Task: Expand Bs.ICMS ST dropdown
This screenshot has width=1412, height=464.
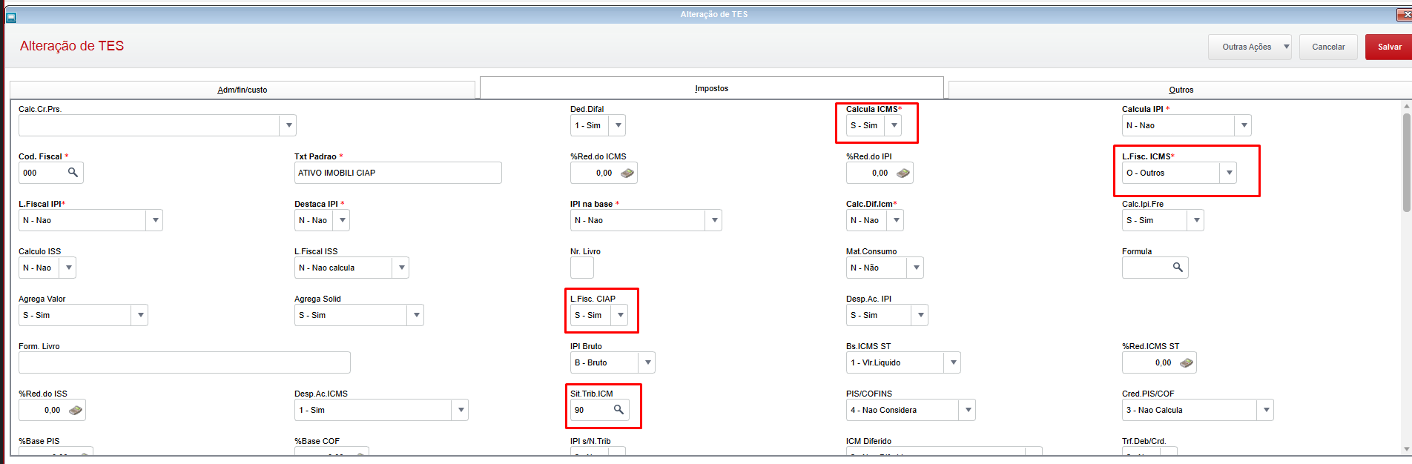Action: [953, 362]
